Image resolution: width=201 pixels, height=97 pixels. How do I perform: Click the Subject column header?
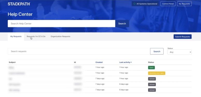coord(12,62)
